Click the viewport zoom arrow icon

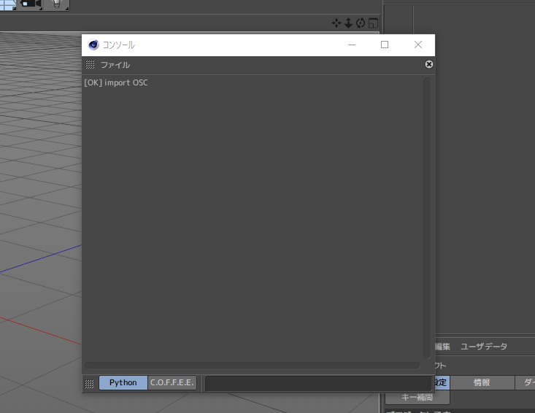(x=348, y=23)
